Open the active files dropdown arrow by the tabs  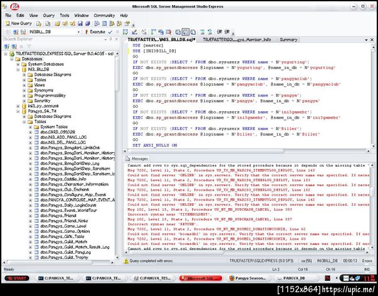tap(366, 40)
